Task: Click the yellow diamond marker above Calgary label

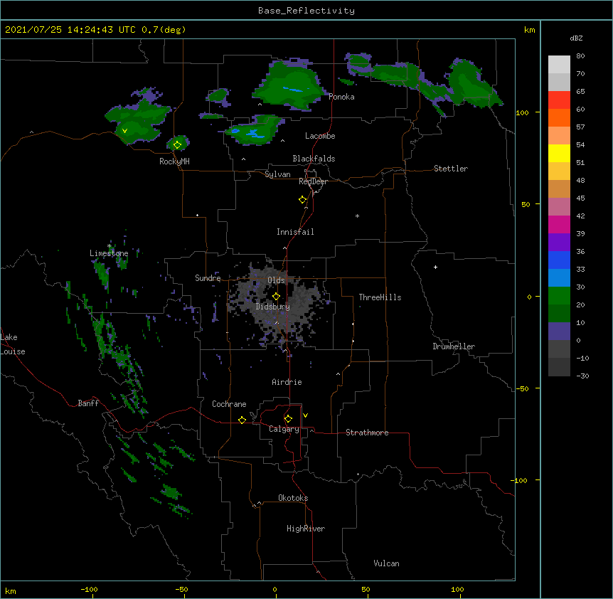Action: pos(288,419)
